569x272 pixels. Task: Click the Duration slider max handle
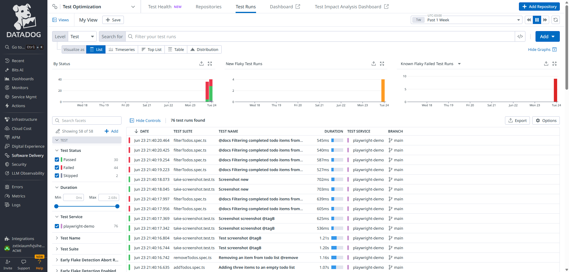pos(117,206)
